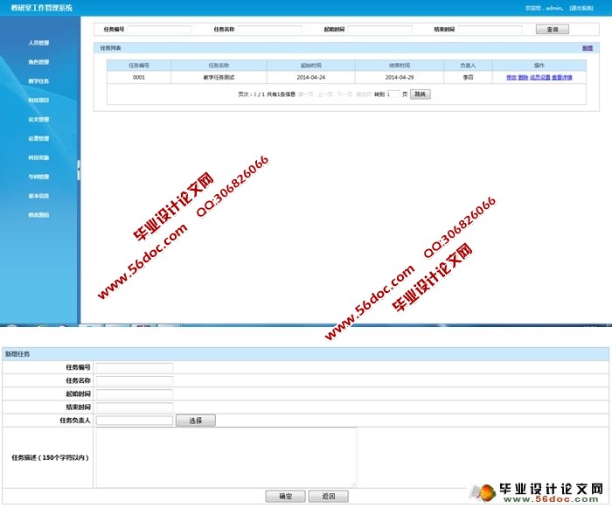The width and height of the screenshot is (612, 508).
Task: Click the 退出系统 logout link
Action: [x=581, y=8]
